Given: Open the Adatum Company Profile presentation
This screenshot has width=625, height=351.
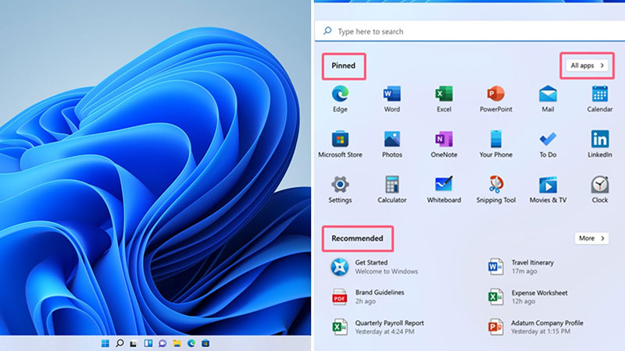Looking at the screenshot, I should 536,327.
